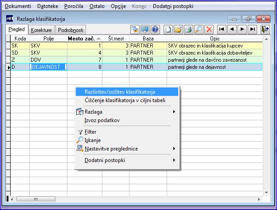Open the Poročila menu

tap(74, 6)
